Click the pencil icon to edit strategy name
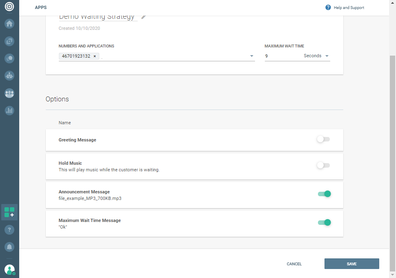Image resolution: width=396 pixels, height=278 pixels. point(144,17)
